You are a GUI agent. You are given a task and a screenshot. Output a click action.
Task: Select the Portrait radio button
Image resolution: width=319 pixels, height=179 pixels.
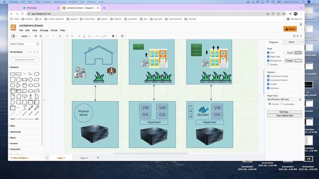[x=270, y=104]
